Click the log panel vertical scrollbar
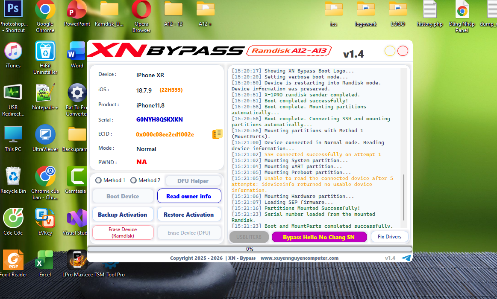The width and height of the screenshot is (497, 299). tap(404, 197)
